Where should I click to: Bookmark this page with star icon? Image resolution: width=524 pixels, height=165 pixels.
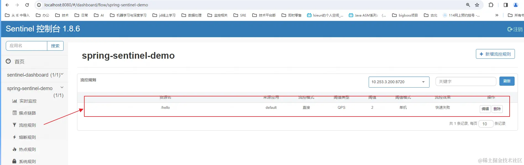point(477,5)
